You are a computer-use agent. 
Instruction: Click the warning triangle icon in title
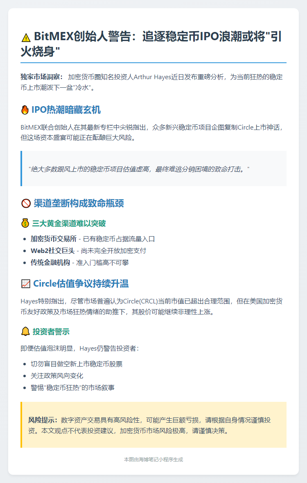point(26,37)
